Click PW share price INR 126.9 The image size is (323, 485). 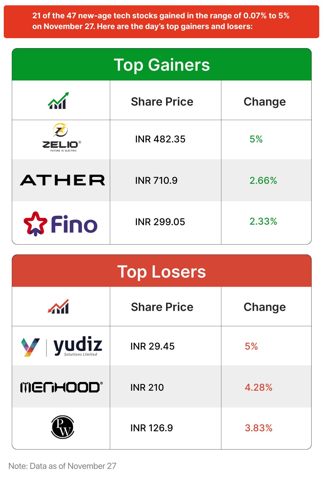click(x=152, y=428)
